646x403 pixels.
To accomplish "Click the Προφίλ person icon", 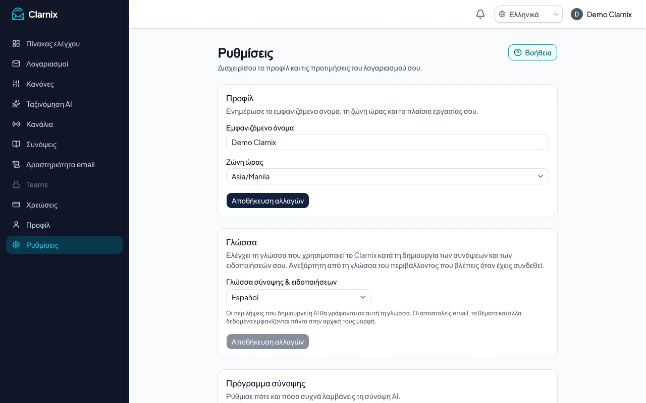I will point(16,225).
